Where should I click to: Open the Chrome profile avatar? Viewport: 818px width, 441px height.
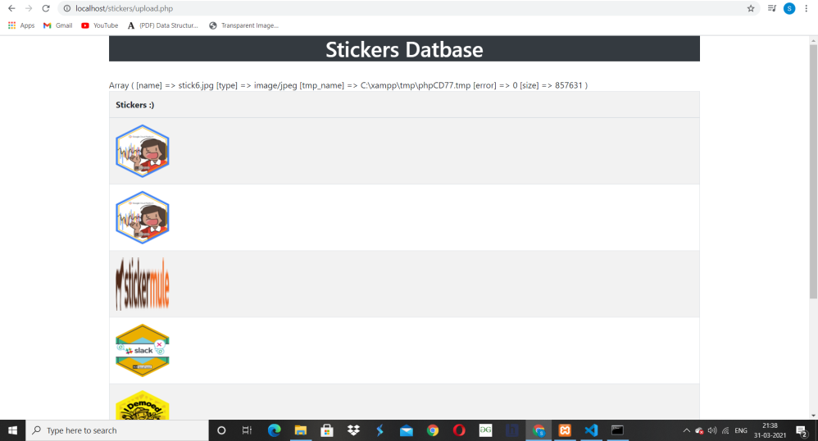click(789, 8)
